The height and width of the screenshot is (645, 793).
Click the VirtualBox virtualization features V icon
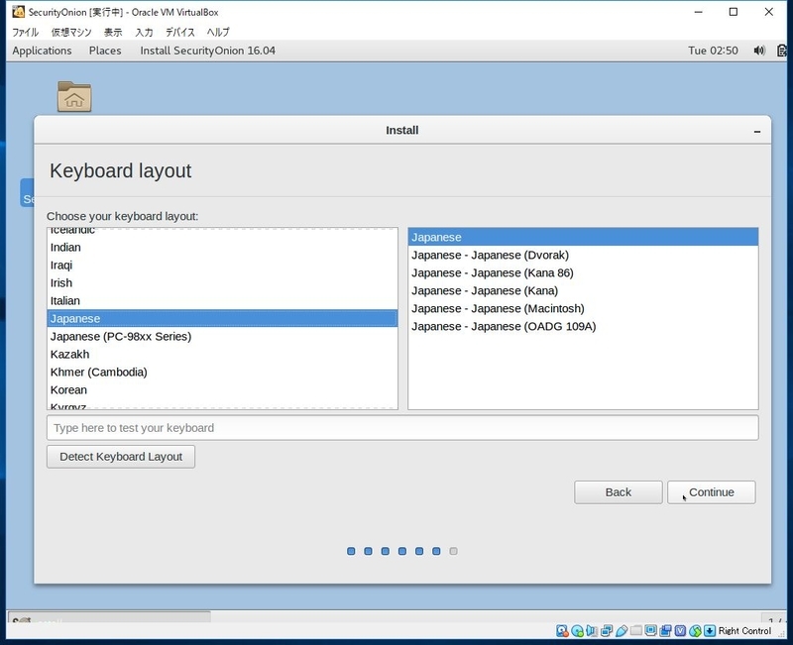[680, 630]
